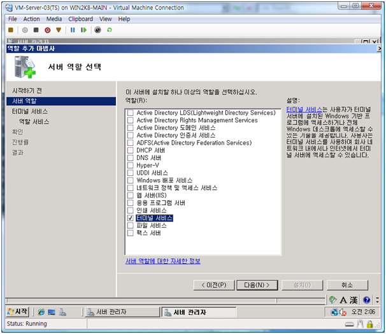Image resolution: width=386 pixels, height=334 pixels.
Task: Switch to active 서버 관리자 taskbar button
Action: [199, 312]
